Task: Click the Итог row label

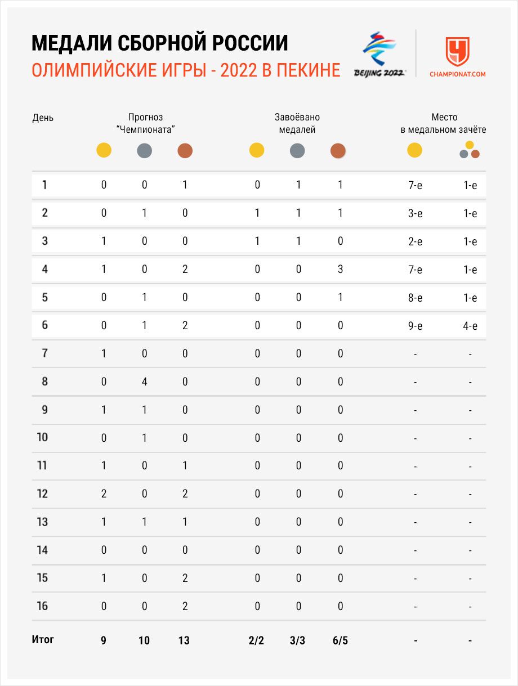Action: click(43, 640)
